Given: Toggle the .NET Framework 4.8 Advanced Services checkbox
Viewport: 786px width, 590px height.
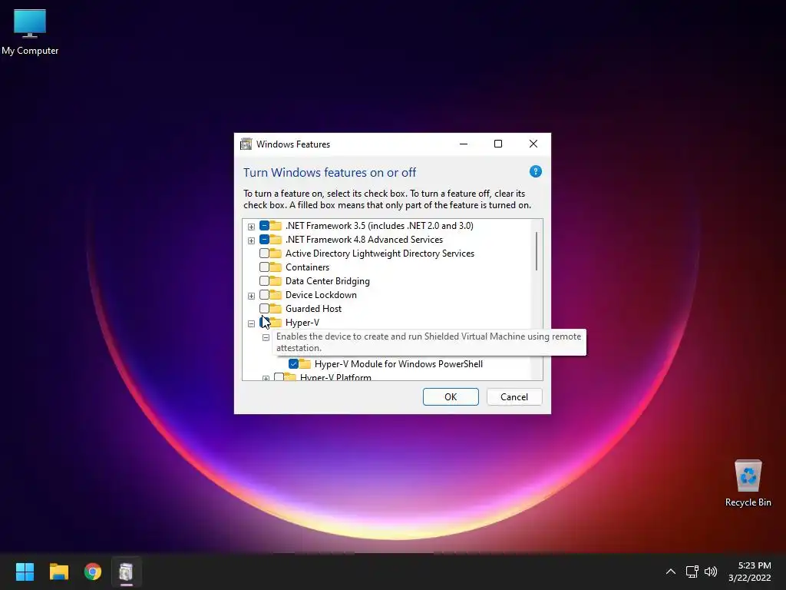Looking at the screenshot, I should [264, 240].
